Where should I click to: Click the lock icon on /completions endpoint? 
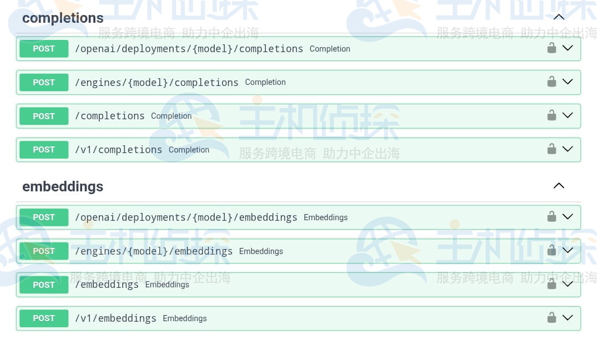552,115
